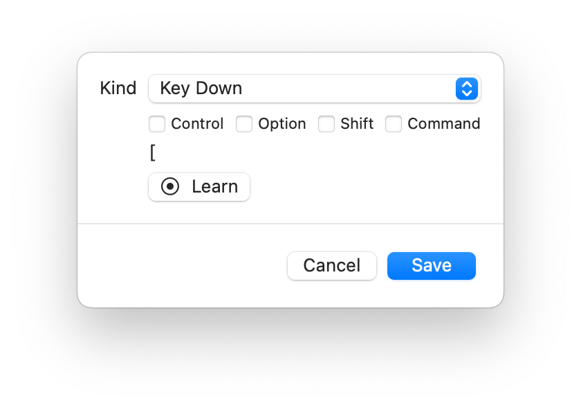Click the "Learn" text on the button
The width and height of the screenshot is (581, 410).
(214, 187)
